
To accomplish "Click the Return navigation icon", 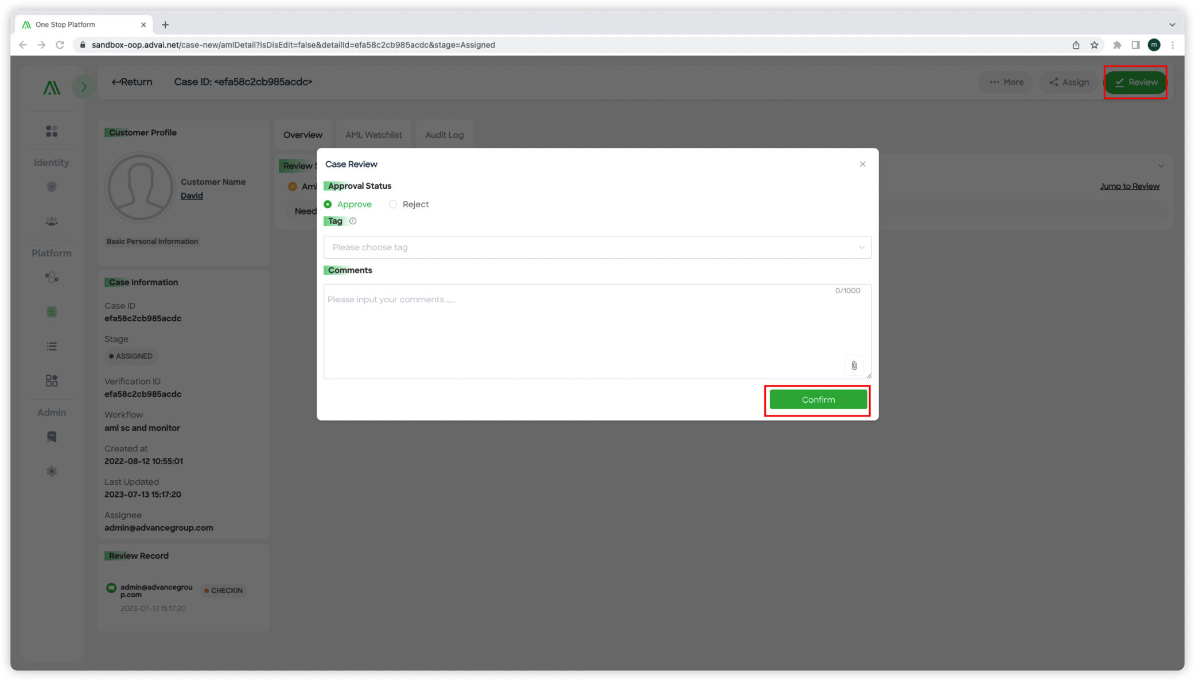I will tap(115, 81).
